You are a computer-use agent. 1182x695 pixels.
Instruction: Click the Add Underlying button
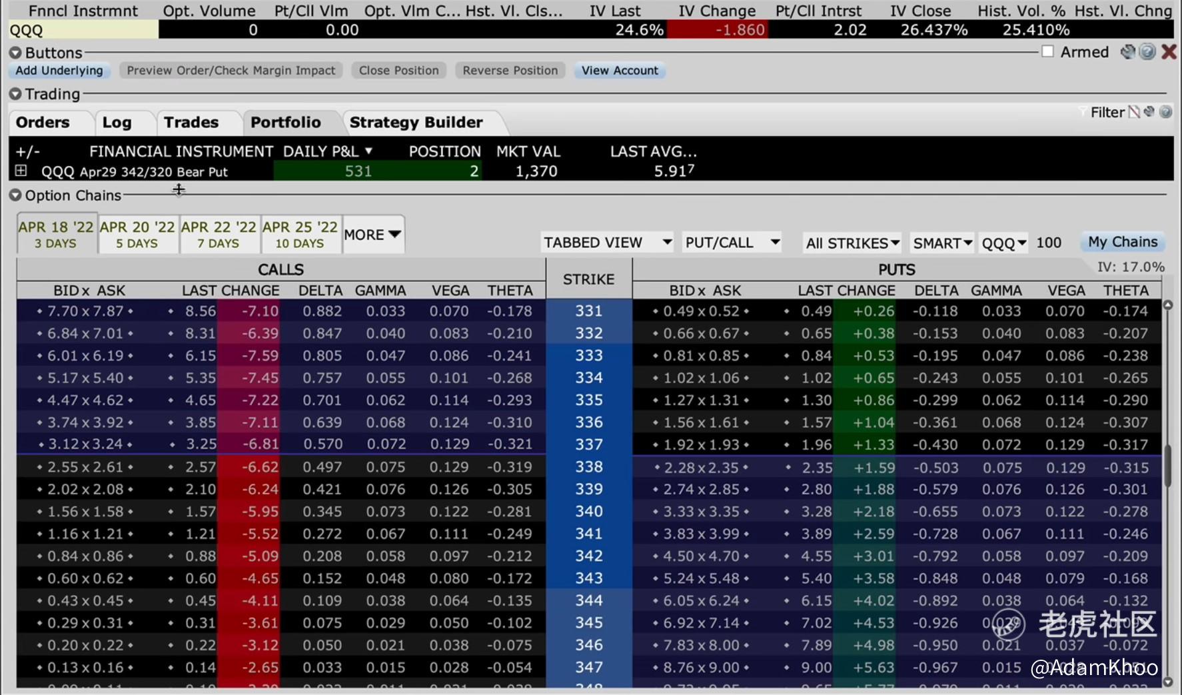pyautogui.click(x=59, y=71)
